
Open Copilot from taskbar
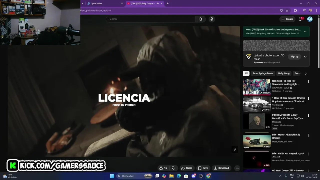[164, 176]
